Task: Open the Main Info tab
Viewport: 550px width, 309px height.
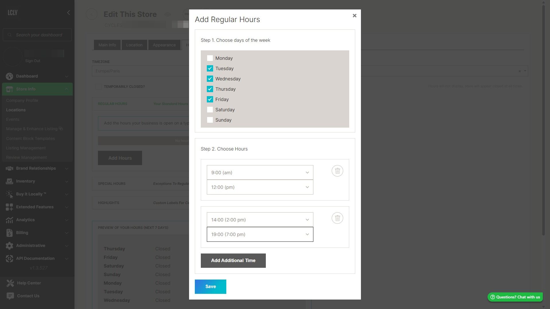Action: tap(107, 45)
